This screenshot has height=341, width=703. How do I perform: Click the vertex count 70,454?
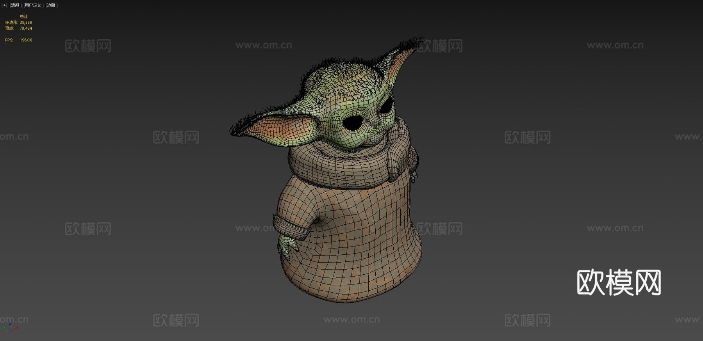coord(26,28)
